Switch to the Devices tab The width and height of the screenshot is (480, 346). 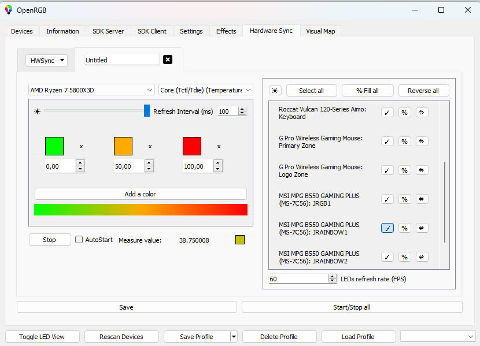pyautogui.click(x=22, y=31)
